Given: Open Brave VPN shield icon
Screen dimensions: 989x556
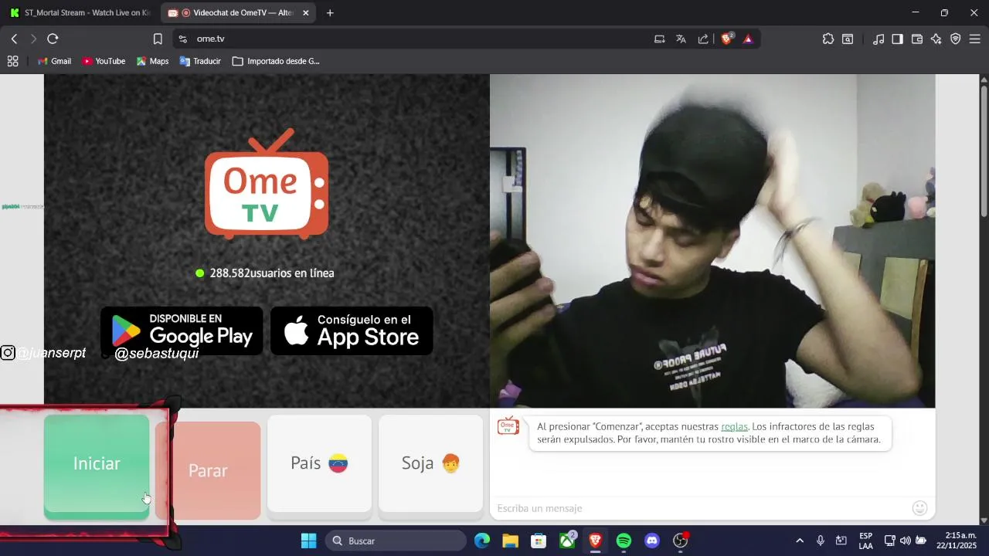Looking at the screenshot, I should (956, 39).
